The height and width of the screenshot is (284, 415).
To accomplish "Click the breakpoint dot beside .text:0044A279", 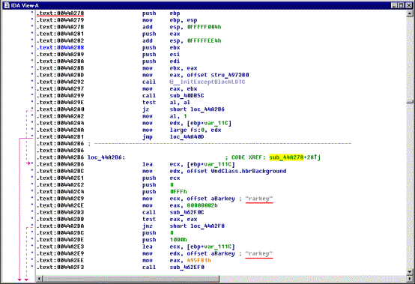I will pyautogui.click(x=32, y=19).
